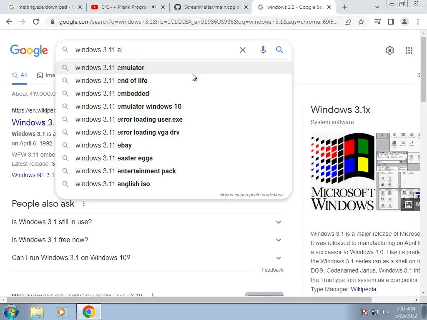427x320 pixels.
Task: Open Windows Explorer from the taskbar
Action: [x=37, y=312]
